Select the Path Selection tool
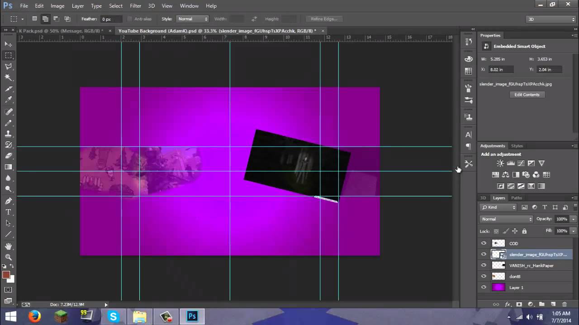Screen dimensions: 579x325 coord(9,223)
